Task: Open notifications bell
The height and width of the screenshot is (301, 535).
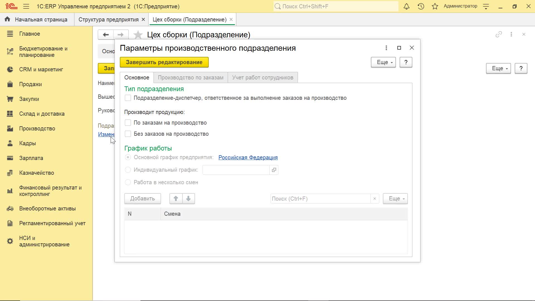Action: (407, 6)
